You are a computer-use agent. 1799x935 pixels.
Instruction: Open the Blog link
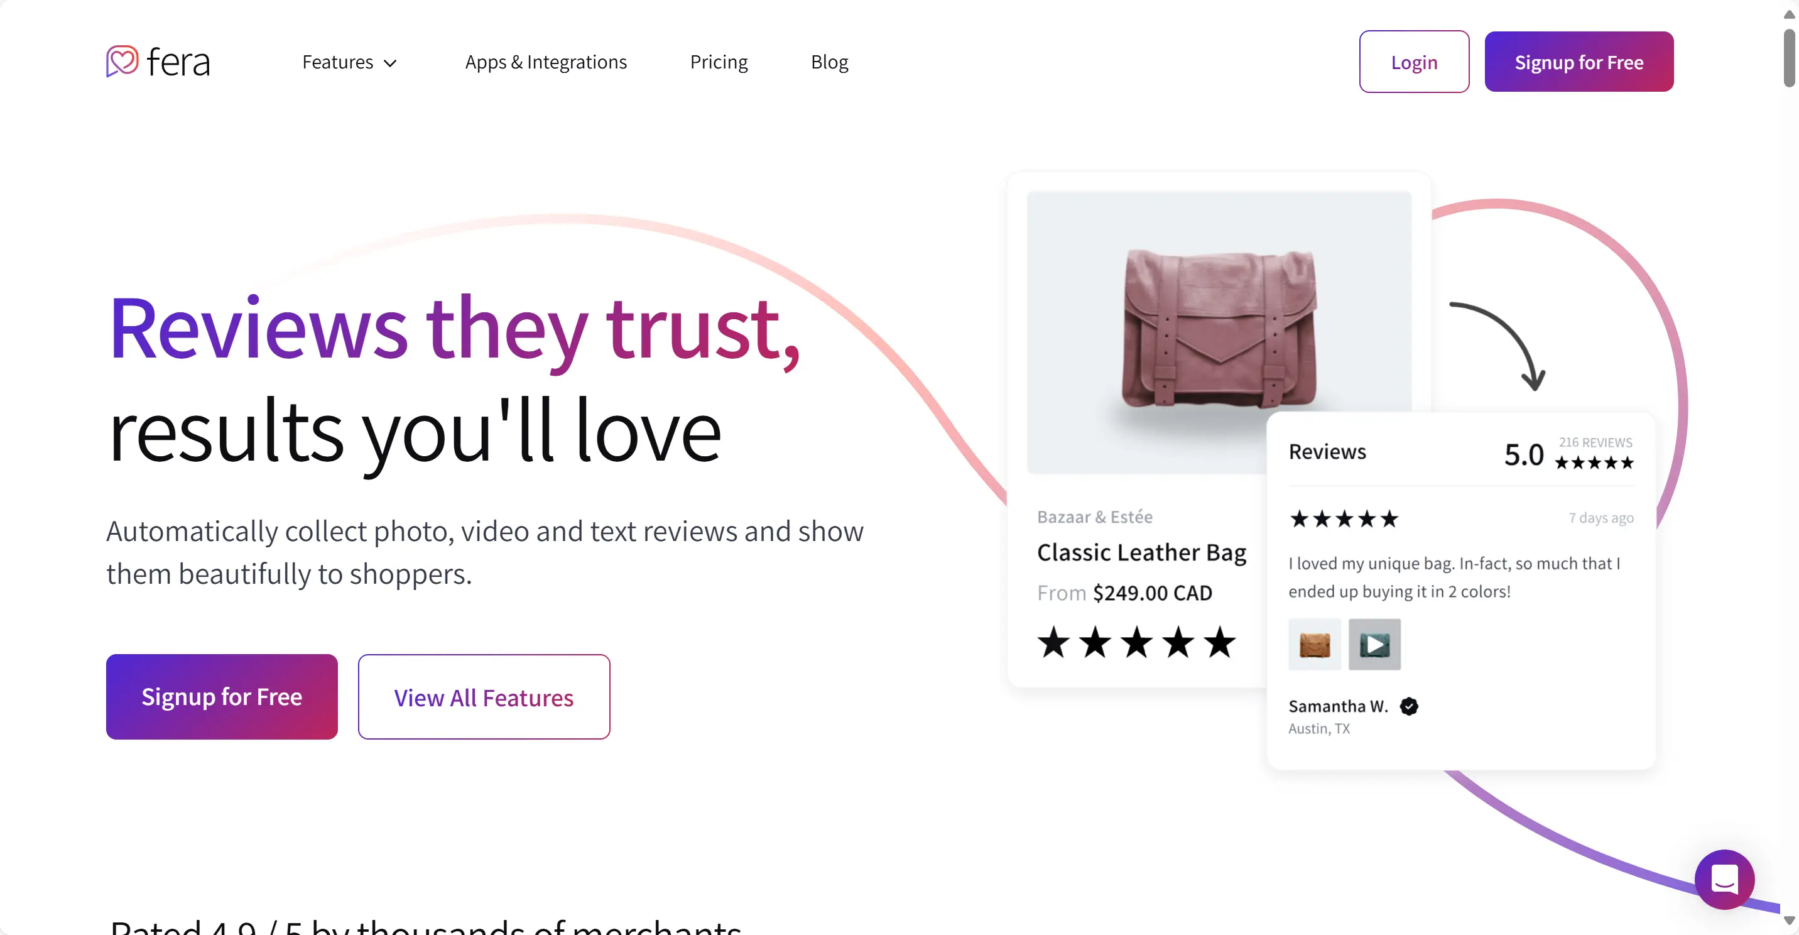tap(829, 62)
